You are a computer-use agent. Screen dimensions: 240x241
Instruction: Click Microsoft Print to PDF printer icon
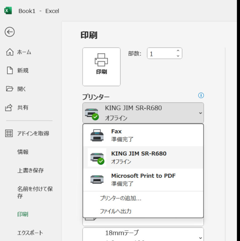click(97, 179)
